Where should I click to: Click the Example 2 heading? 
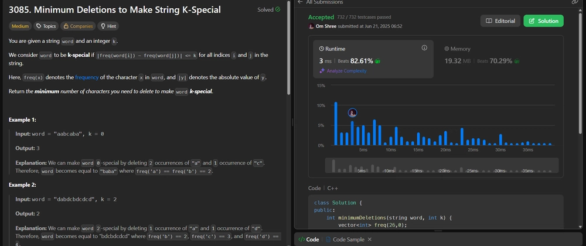tap(22, 184)
